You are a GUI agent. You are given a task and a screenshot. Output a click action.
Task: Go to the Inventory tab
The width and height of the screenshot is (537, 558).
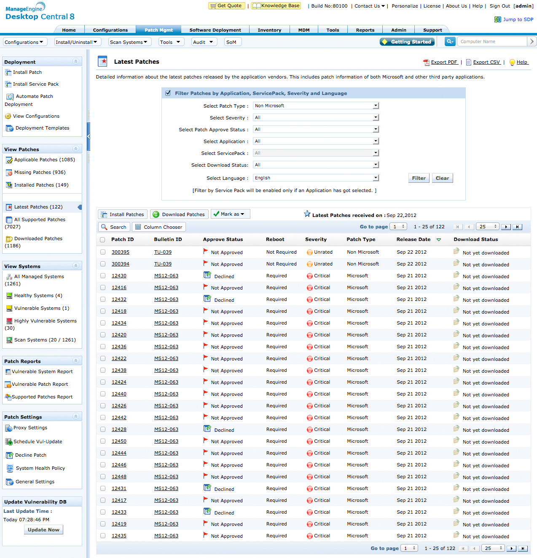[x=270, y=30]
